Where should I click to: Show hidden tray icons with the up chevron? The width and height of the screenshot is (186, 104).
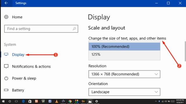click(x=156, y=101)
